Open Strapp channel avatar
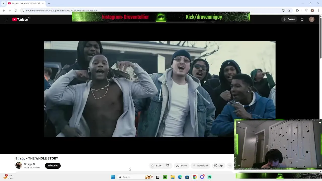 19,165
